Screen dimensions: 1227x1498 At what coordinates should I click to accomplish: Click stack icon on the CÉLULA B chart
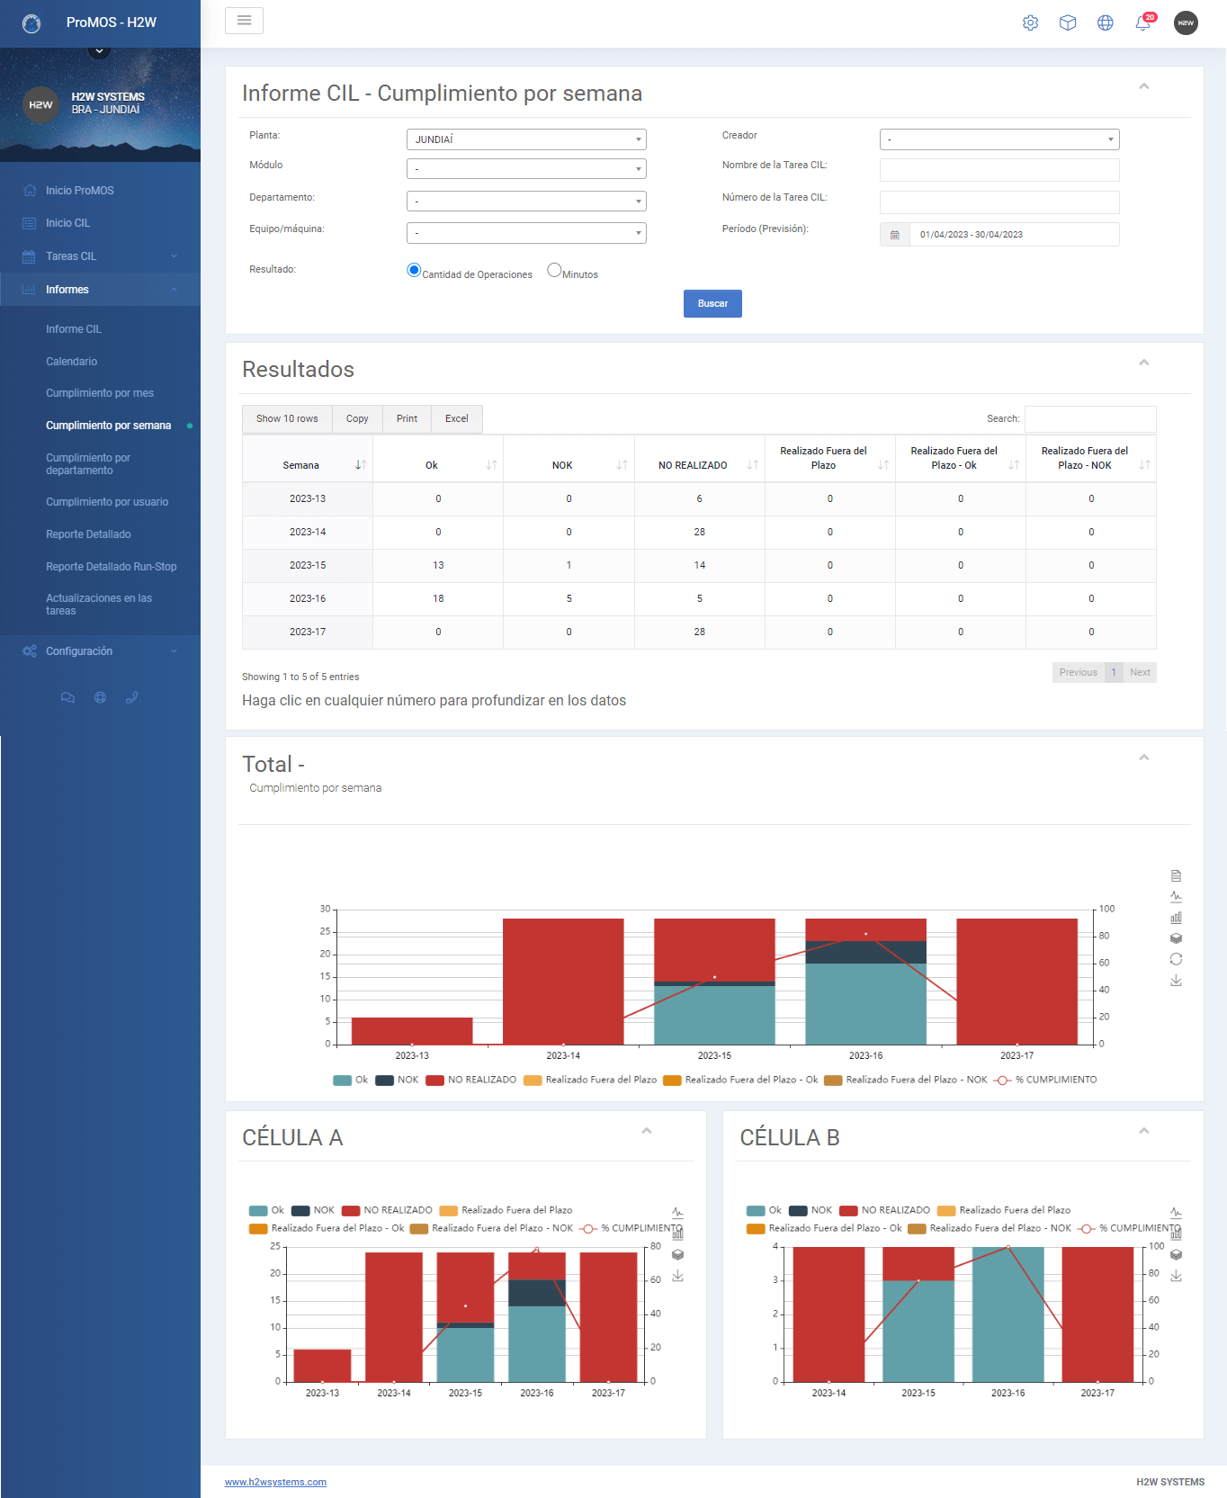(x=1176, y=1255)
